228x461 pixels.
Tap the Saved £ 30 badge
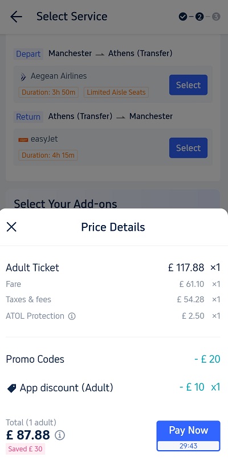pos(25,449)
